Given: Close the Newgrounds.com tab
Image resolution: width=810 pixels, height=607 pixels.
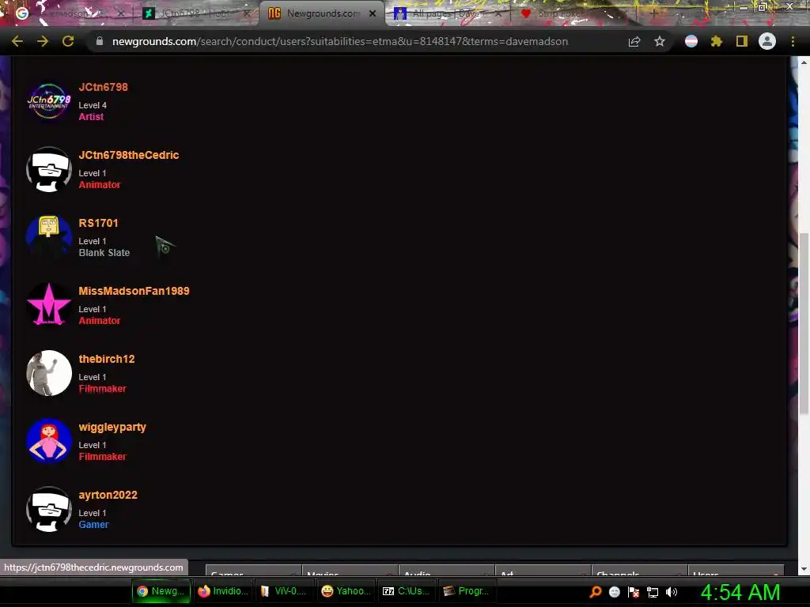Looking at the screenshot, I should 373,13.
